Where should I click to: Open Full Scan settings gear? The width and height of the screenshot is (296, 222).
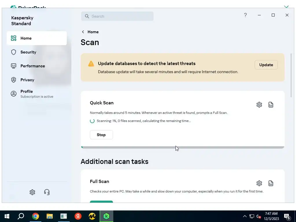(259, 183)
